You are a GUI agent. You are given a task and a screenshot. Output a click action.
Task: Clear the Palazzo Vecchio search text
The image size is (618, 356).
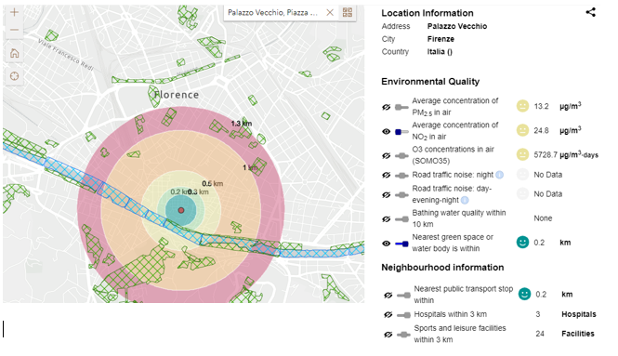(x=330, y=13)
